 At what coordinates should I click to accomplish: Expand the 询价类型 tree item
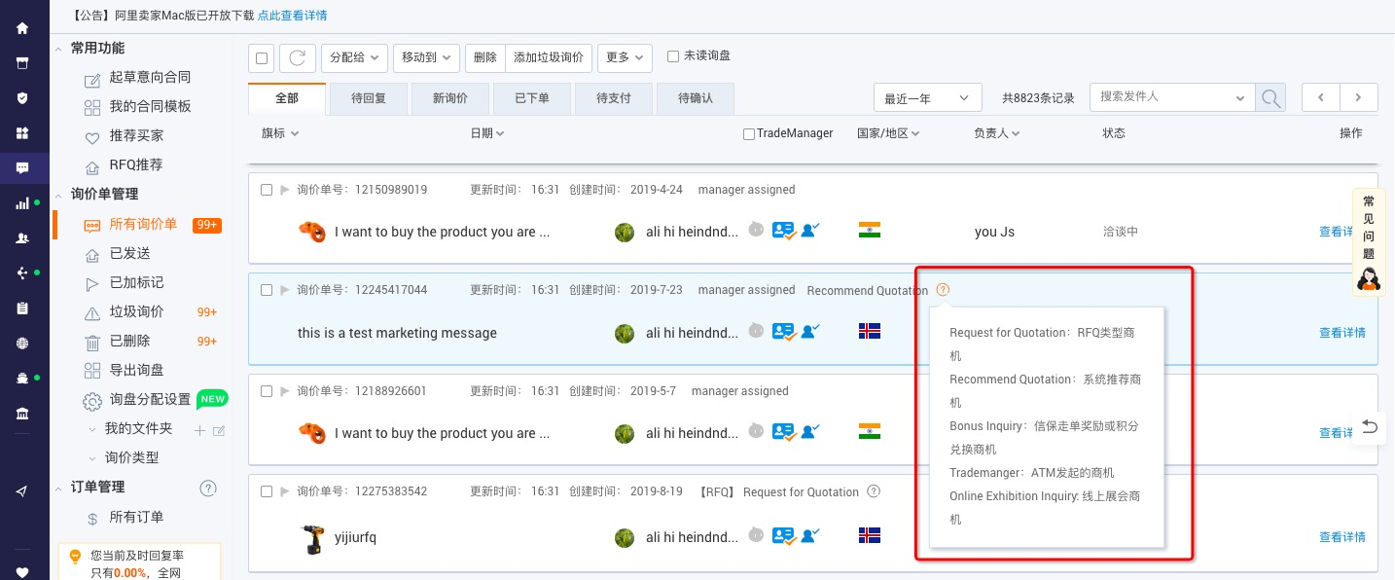[92, 458]
